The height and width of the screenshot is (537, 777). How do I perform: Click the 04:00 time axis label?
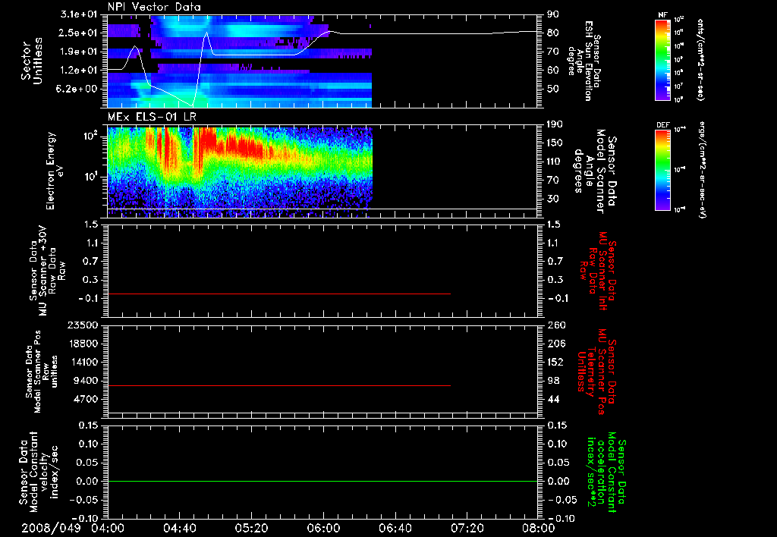tap(108, 528)
